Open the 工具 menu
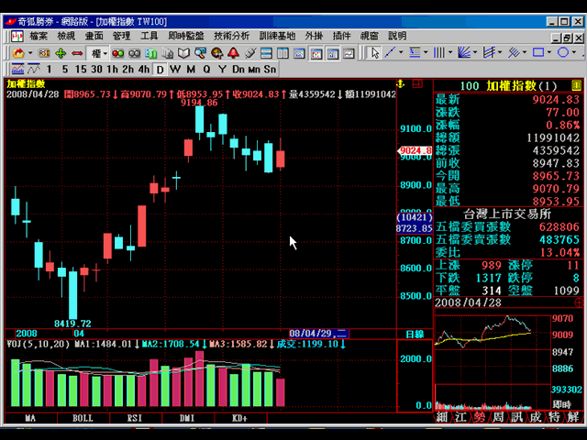587x440 pixels. pos(149,36)
